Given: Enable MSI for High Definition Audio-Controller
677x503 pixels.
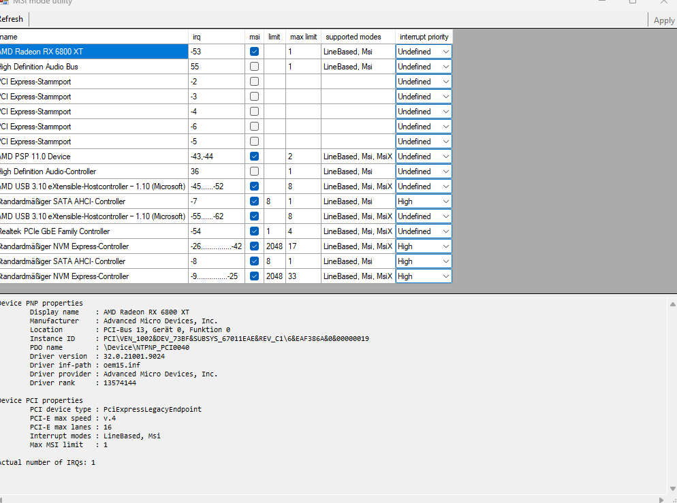Looking at the screenshot, I should 254,172.
